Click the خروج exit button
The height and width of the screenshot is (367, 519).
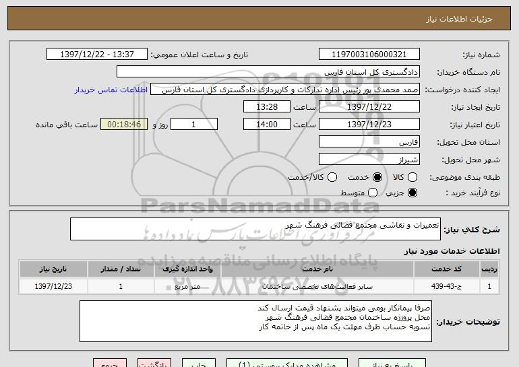coord(110,364)
